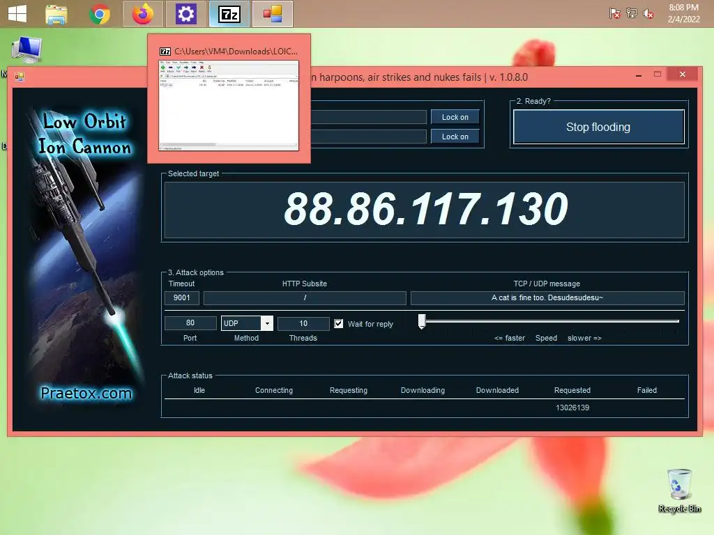714x535 pixels.
Task: Open the Windows Start button
Action: 17,14
